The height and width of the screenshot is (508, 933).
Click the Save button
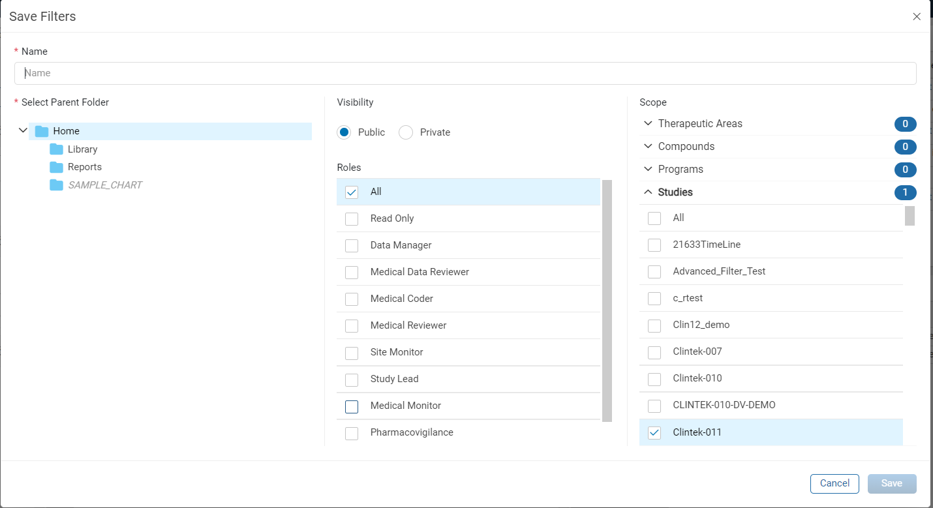click(892, 483)
